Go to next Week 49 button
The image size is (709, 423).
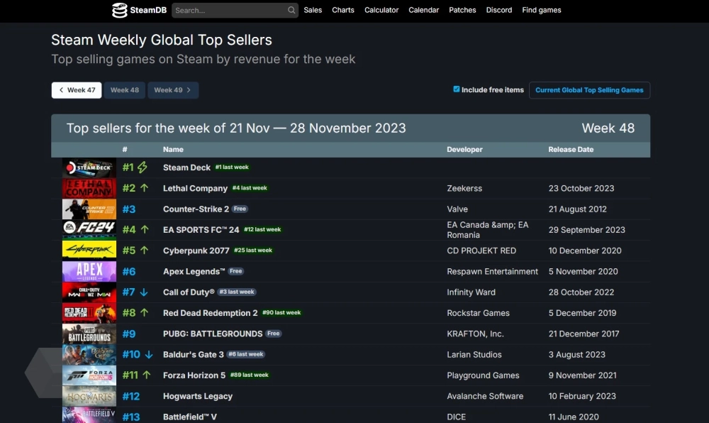[173, 90]
